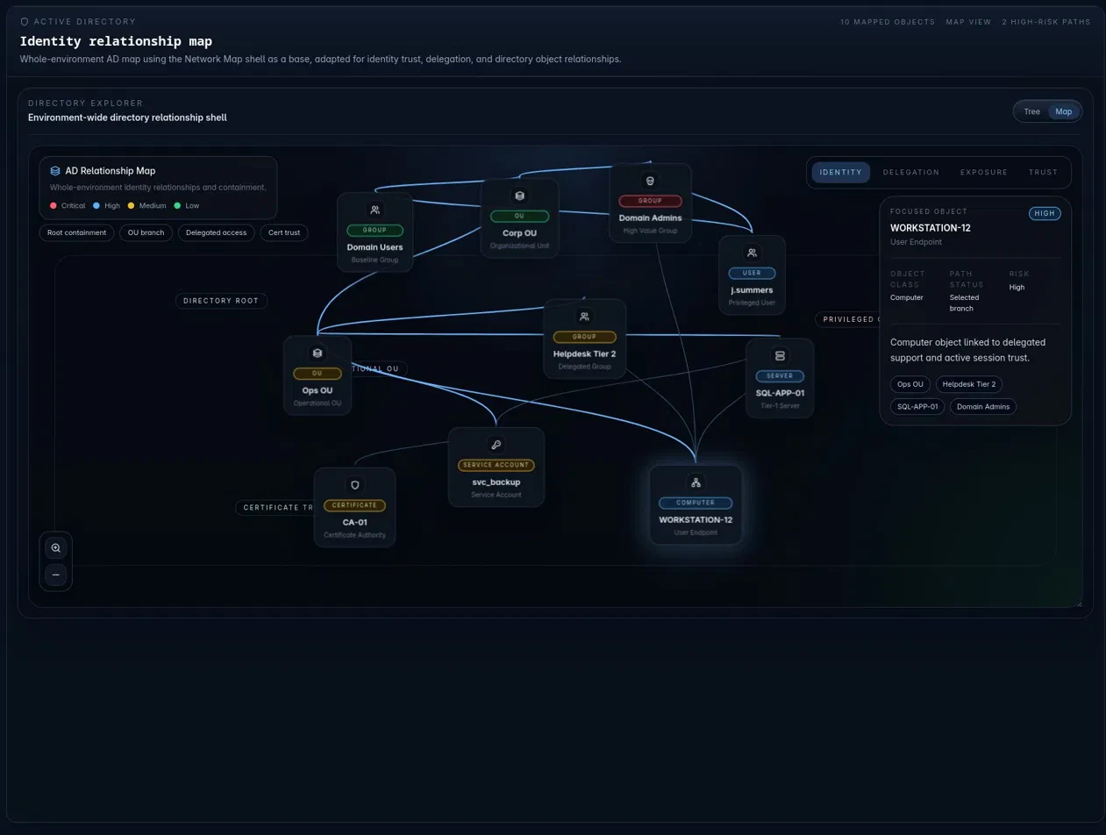The height and width of the screenshot is (835, 1106).
Task: Switch to Map view
Action: [1064, 111]
